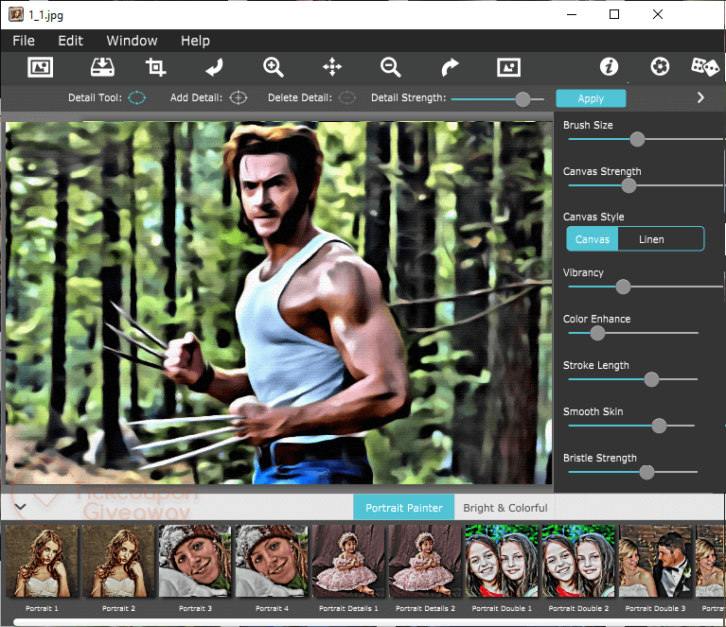
Task: Minimize the application window
Action: pyautogui.click(x=572, y=14)
